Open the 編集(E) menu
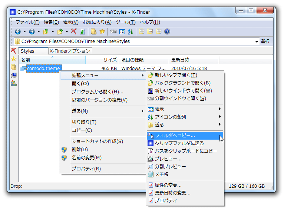The image size is (284, 210). (x=51, y=22)
